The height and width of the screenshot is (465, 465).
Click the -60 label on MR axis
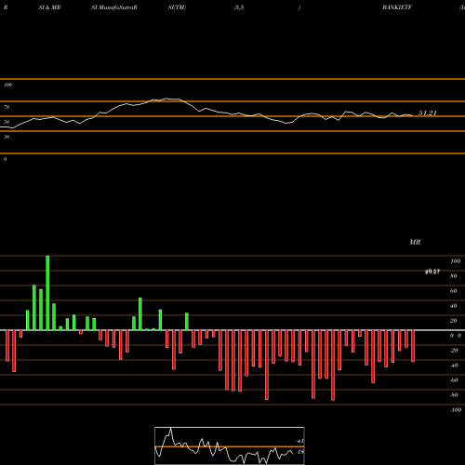(454, 380)
